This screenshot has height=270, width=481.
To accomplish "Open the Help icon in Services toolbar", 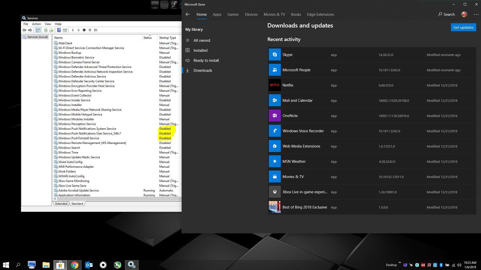I will tap(59, 30).
